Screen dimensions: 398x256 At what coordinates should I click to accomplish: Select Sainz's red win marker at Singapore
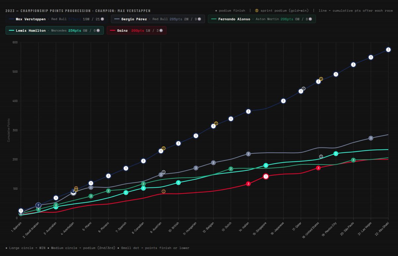[x=266, y=177]
